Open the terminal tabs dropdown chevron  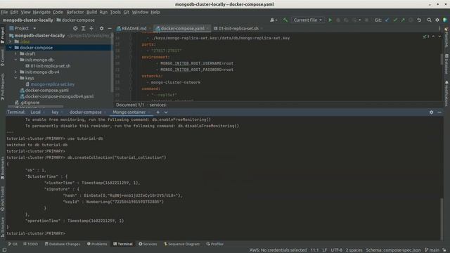tap(166, 112)
